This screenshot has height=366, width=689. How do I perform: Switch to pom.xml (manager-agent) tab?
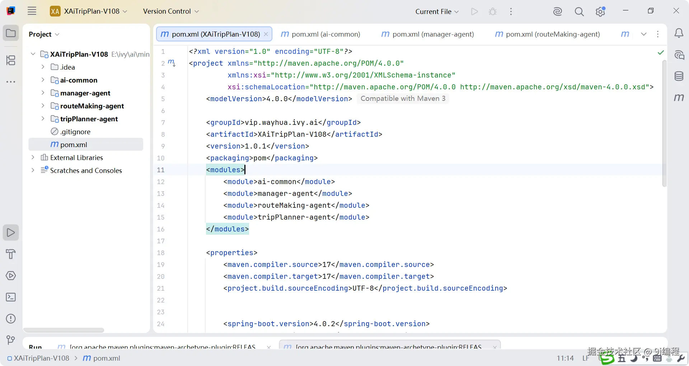click(427, 34)
